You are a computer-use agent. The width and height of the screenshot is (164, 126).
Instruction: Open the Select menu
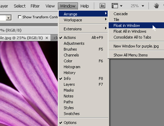click(20, 6)
